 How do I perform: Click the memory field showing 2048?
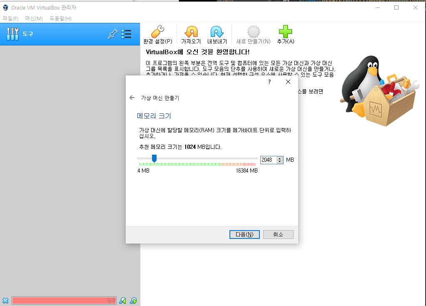269,160
